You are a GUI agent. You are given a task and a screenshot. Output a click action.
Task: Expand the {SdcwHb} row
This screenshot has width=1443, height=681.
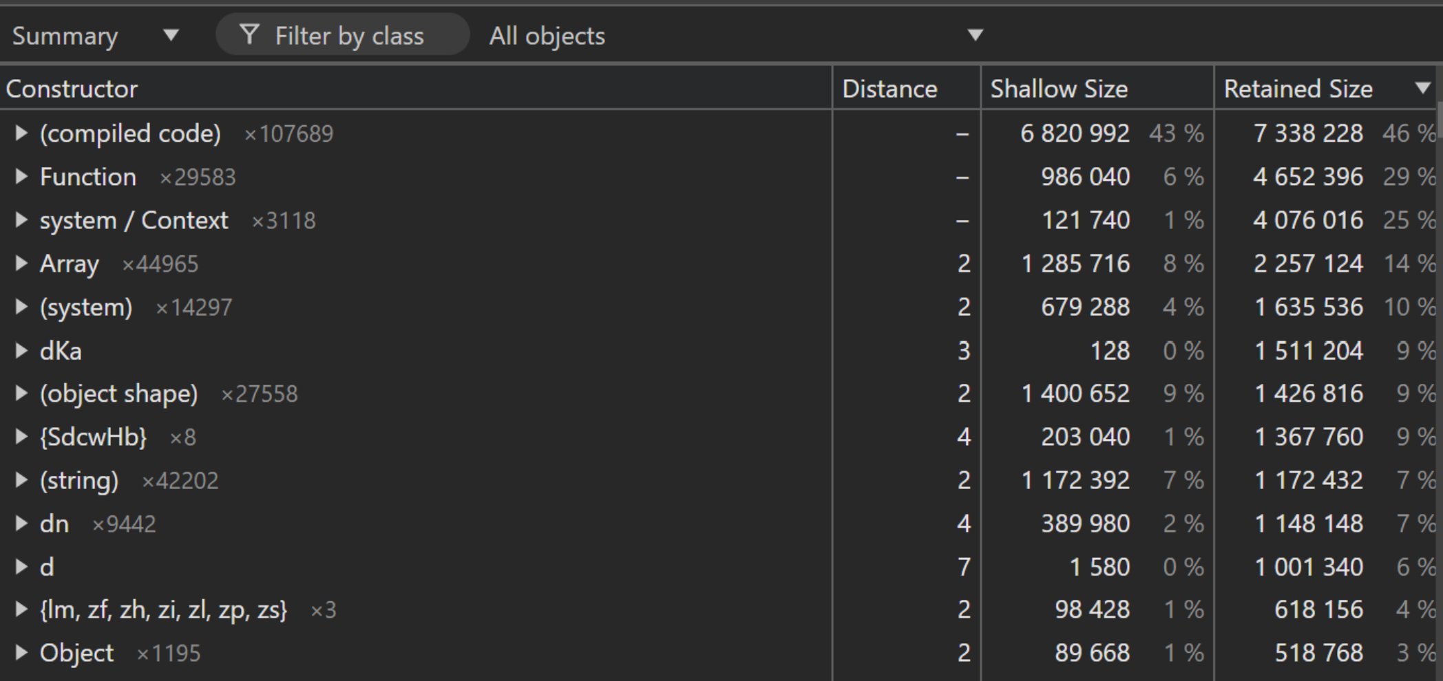coord(21,437)
